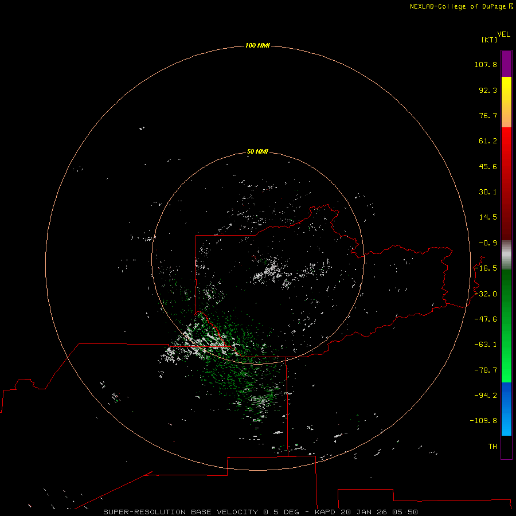Click the -47.6 legend value
This screenshot has height=516, width=516.
tap(486, 319)
